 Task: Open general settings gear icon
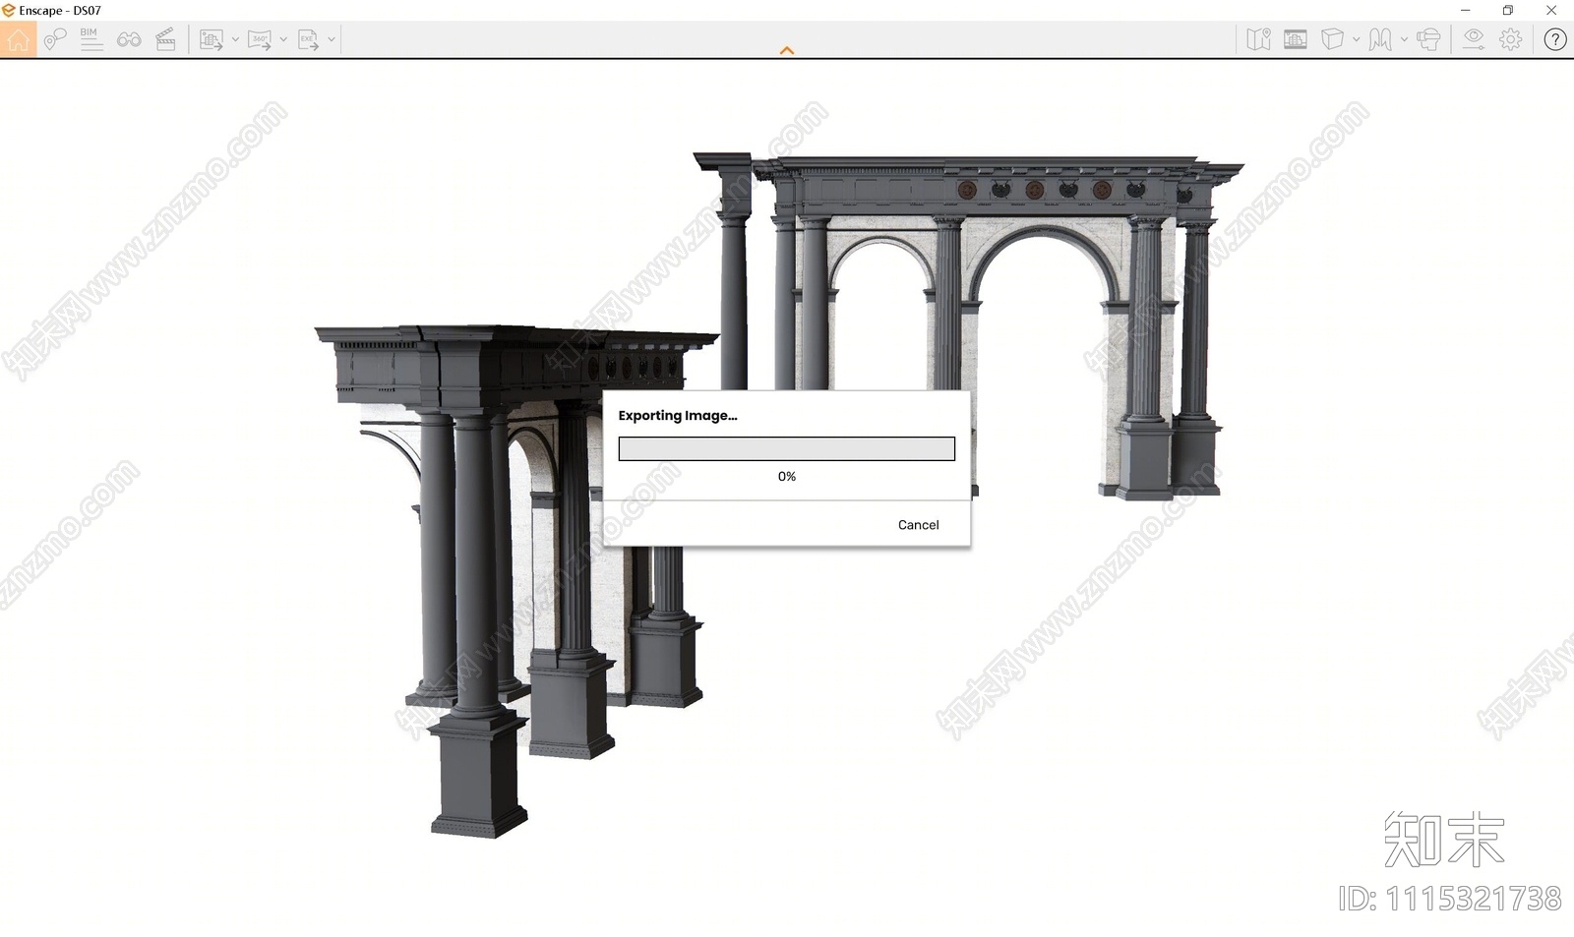pyautogui.click(x=1510, y=39)
